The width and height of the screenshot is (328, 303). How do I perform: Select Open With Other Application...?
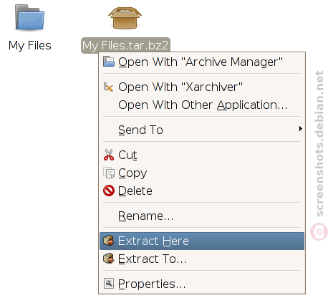[202, 105]
